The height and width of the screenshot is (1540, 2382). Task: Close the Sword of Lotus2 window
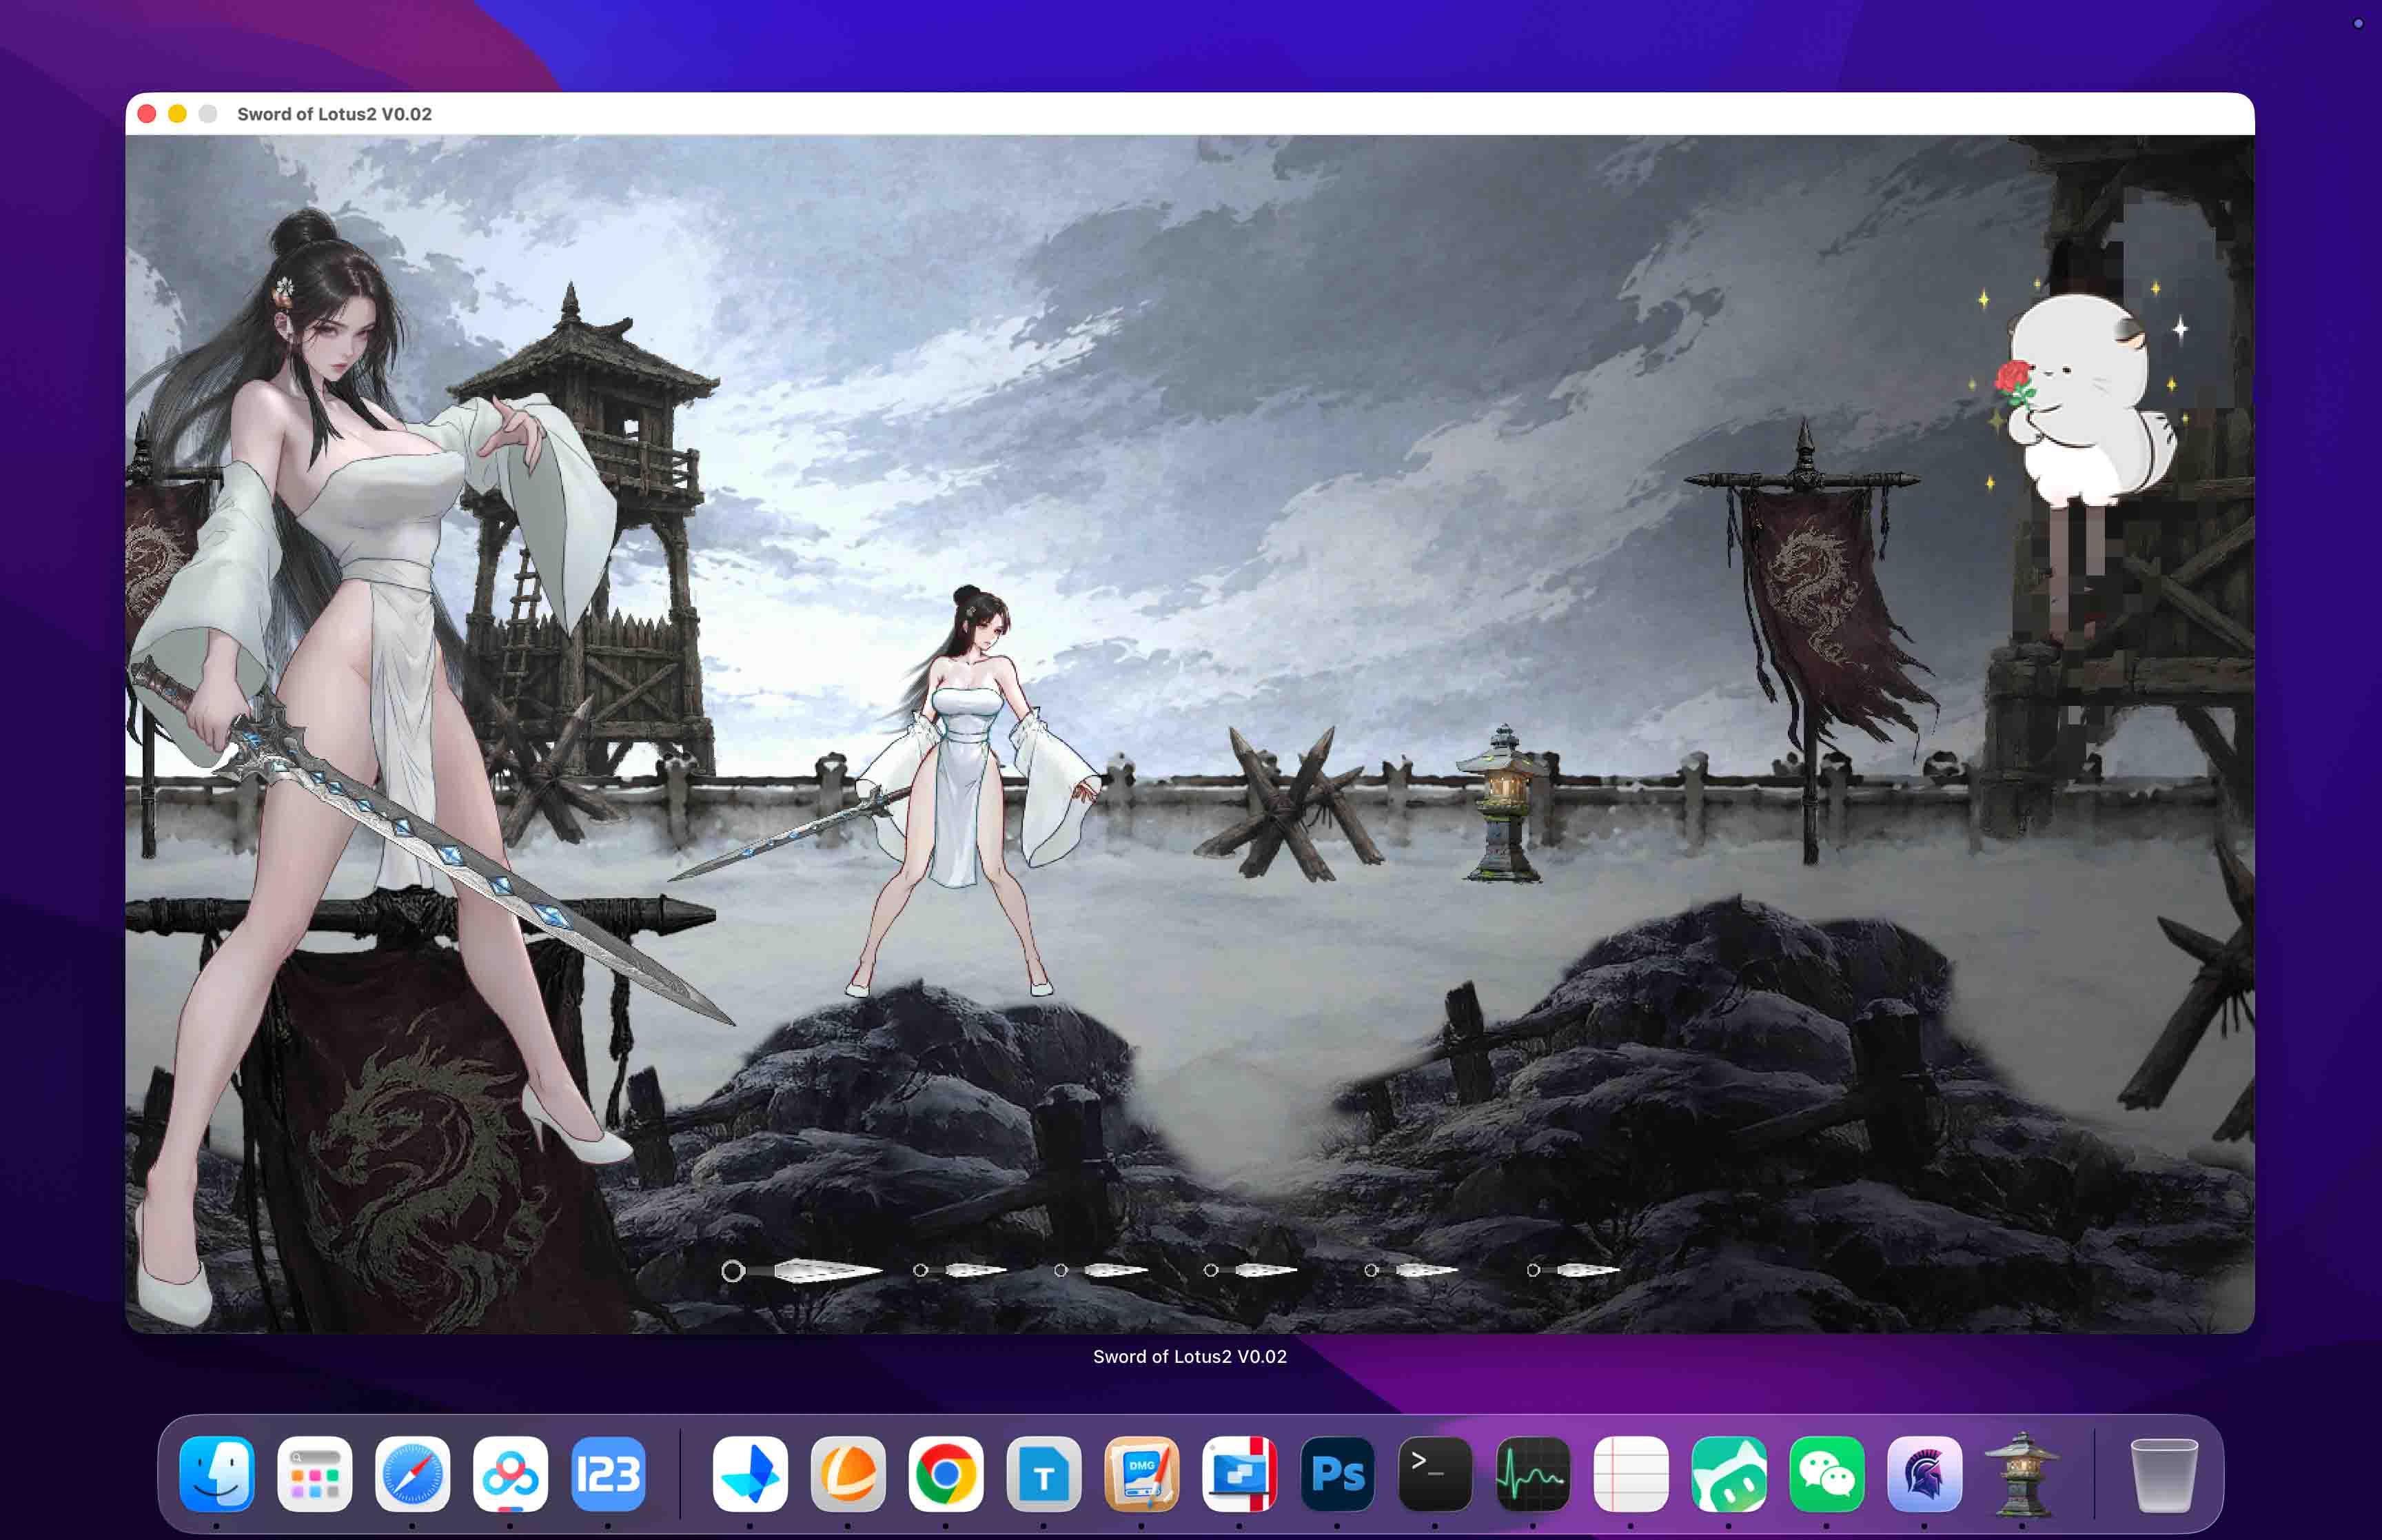[147, 114]
